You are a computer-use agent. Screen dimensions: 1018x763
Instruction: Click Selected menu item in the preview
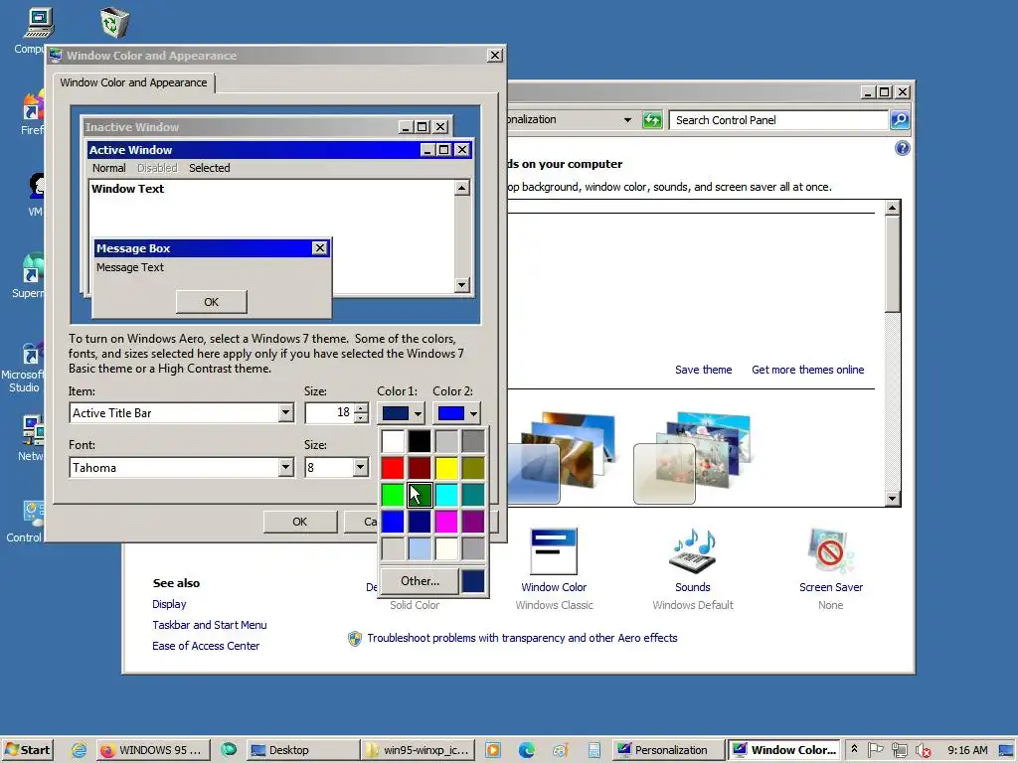click(x=210, y=168)
